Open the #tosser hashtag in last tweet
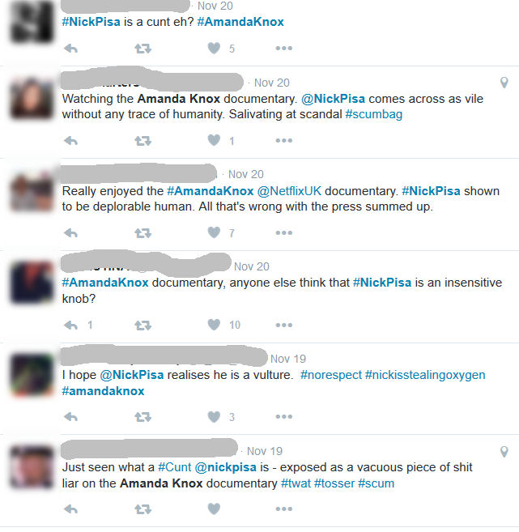Image resolution: width=519 pixels, height=532 pixels. coord(334,483)
